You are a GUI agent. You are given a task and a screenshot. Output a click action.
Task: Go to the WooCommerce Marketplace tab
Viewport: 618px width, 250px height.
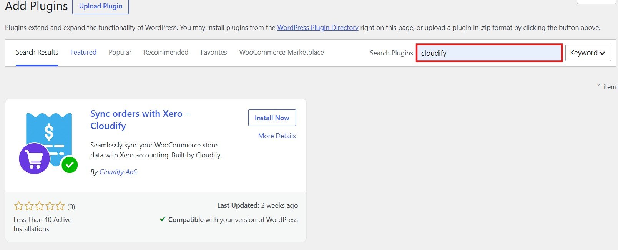pos(281,52)
